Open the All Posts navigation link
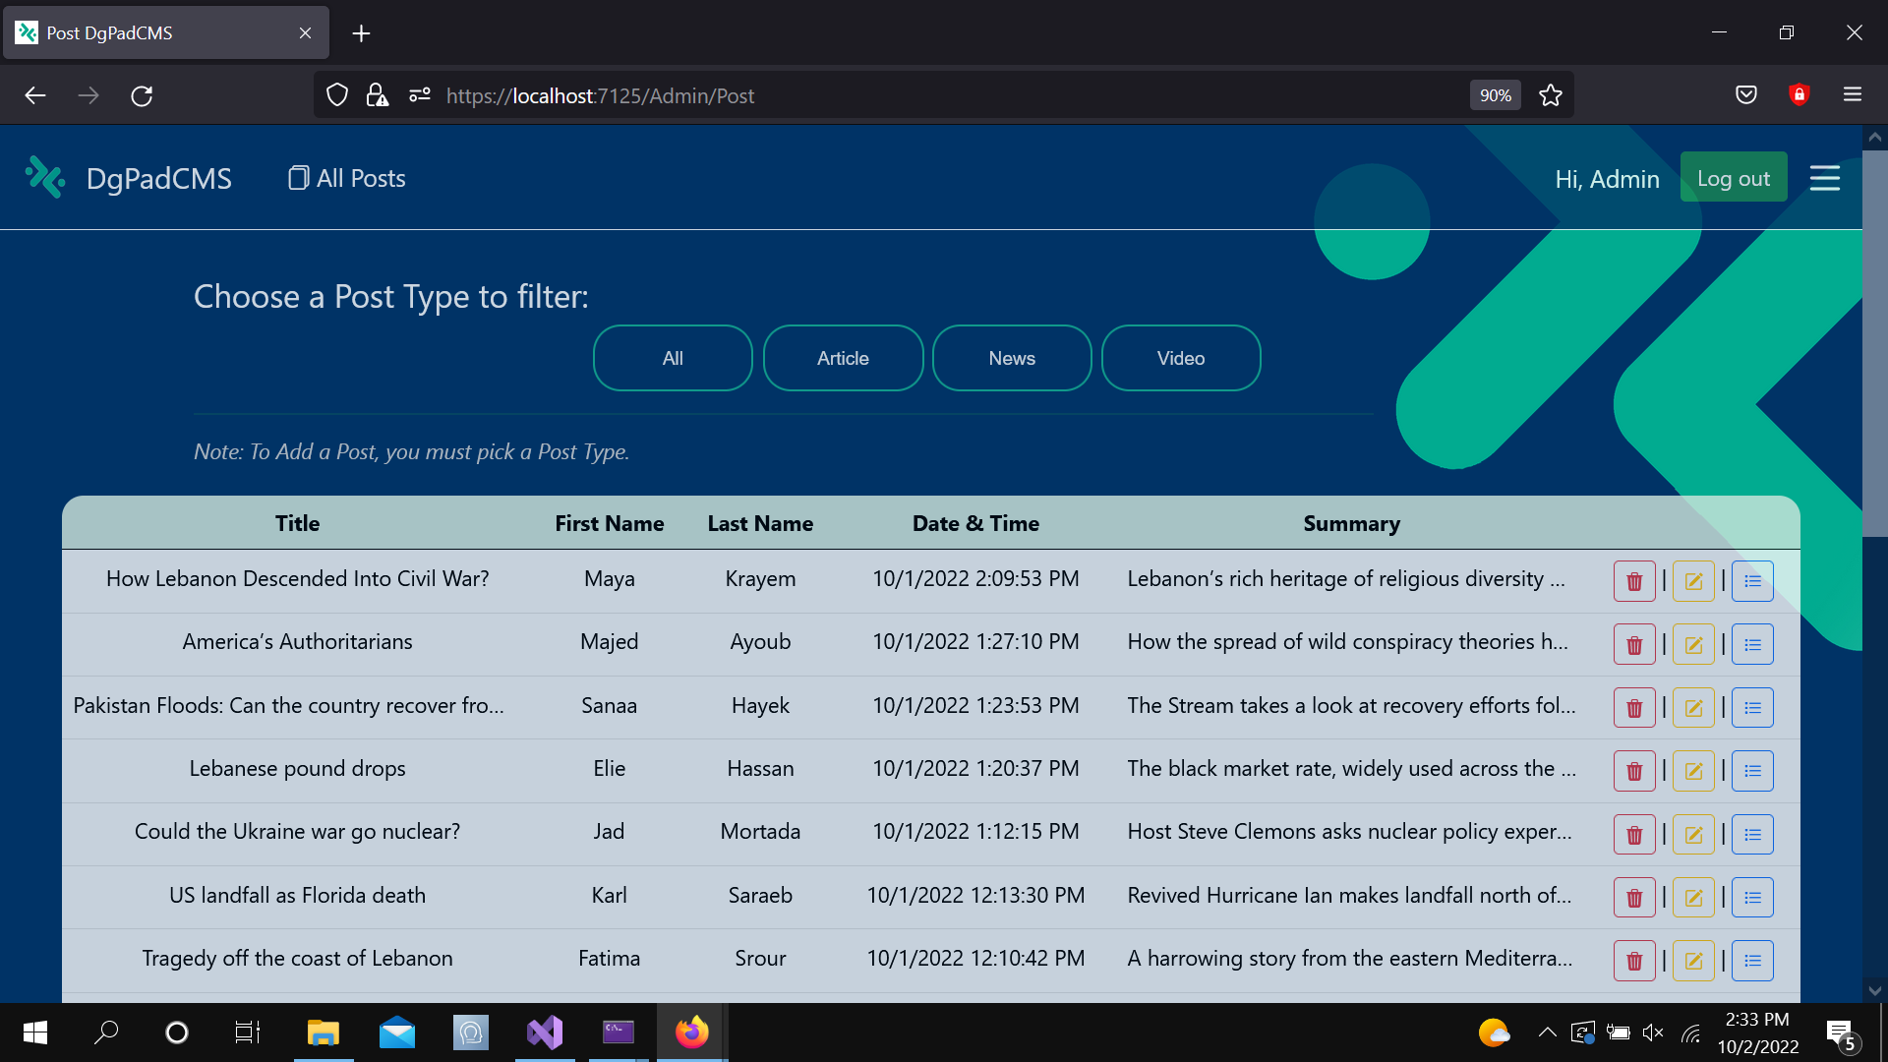 [x=347, y=178]
